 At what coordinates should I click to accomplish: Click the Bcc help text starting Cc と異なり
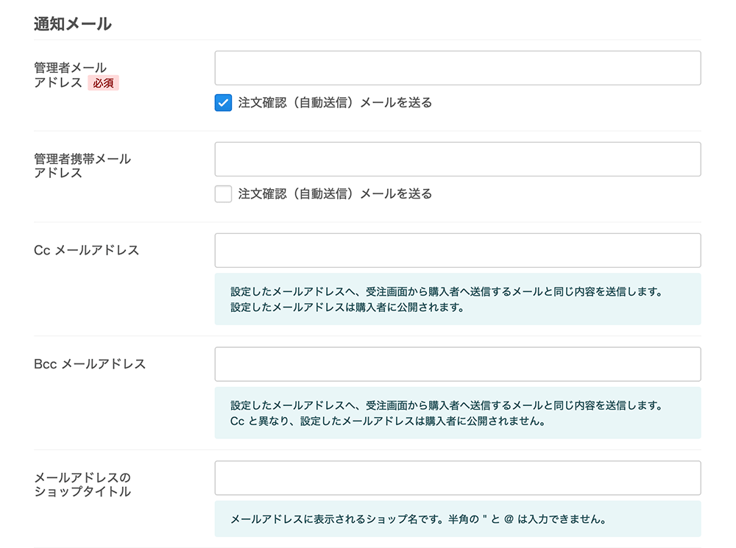click(x=388, y=421)
